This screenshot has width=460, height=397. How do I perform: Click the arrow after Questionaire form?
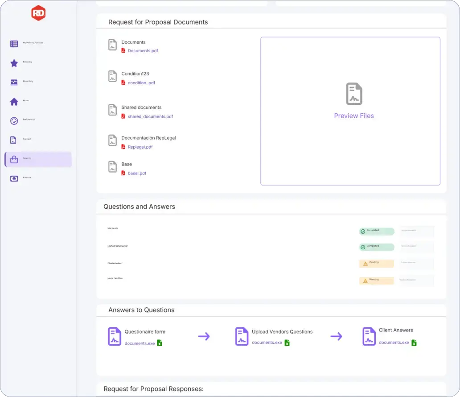[x=204, y=336]
